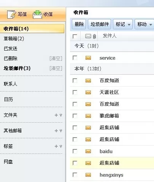The height and width of the screenshot is (182, 154).
Task: Sort by the 发件人 column header
Action: point(110,36)
